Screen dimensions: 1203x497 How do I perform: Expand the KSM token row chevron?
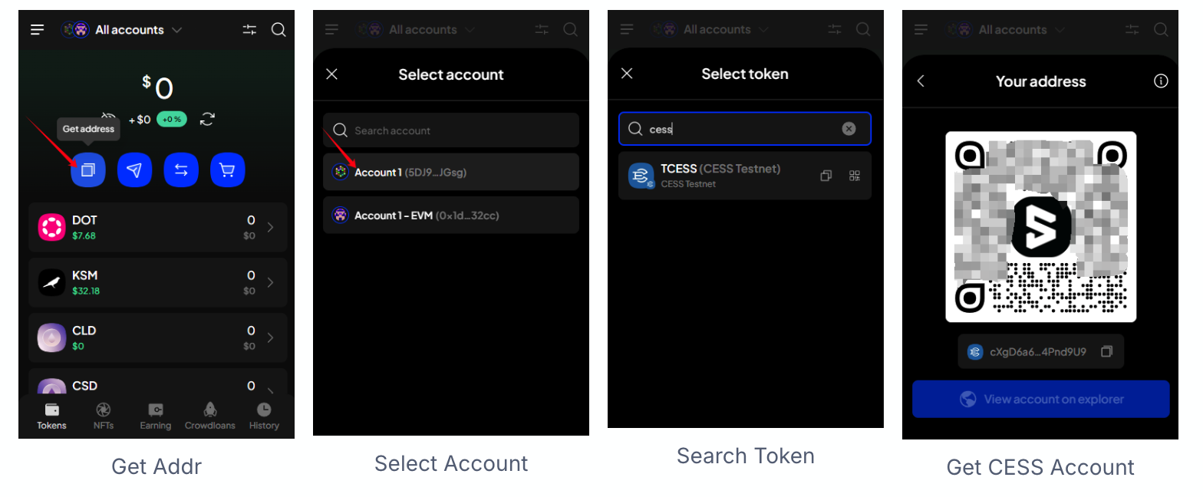pyautogui.click(x=269, y=282)
